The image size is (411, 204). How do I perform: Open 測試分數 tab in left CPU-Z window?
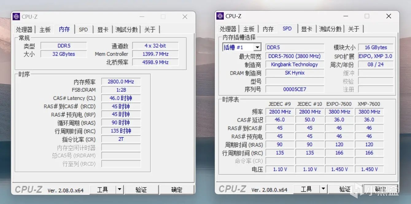[126, 30]
